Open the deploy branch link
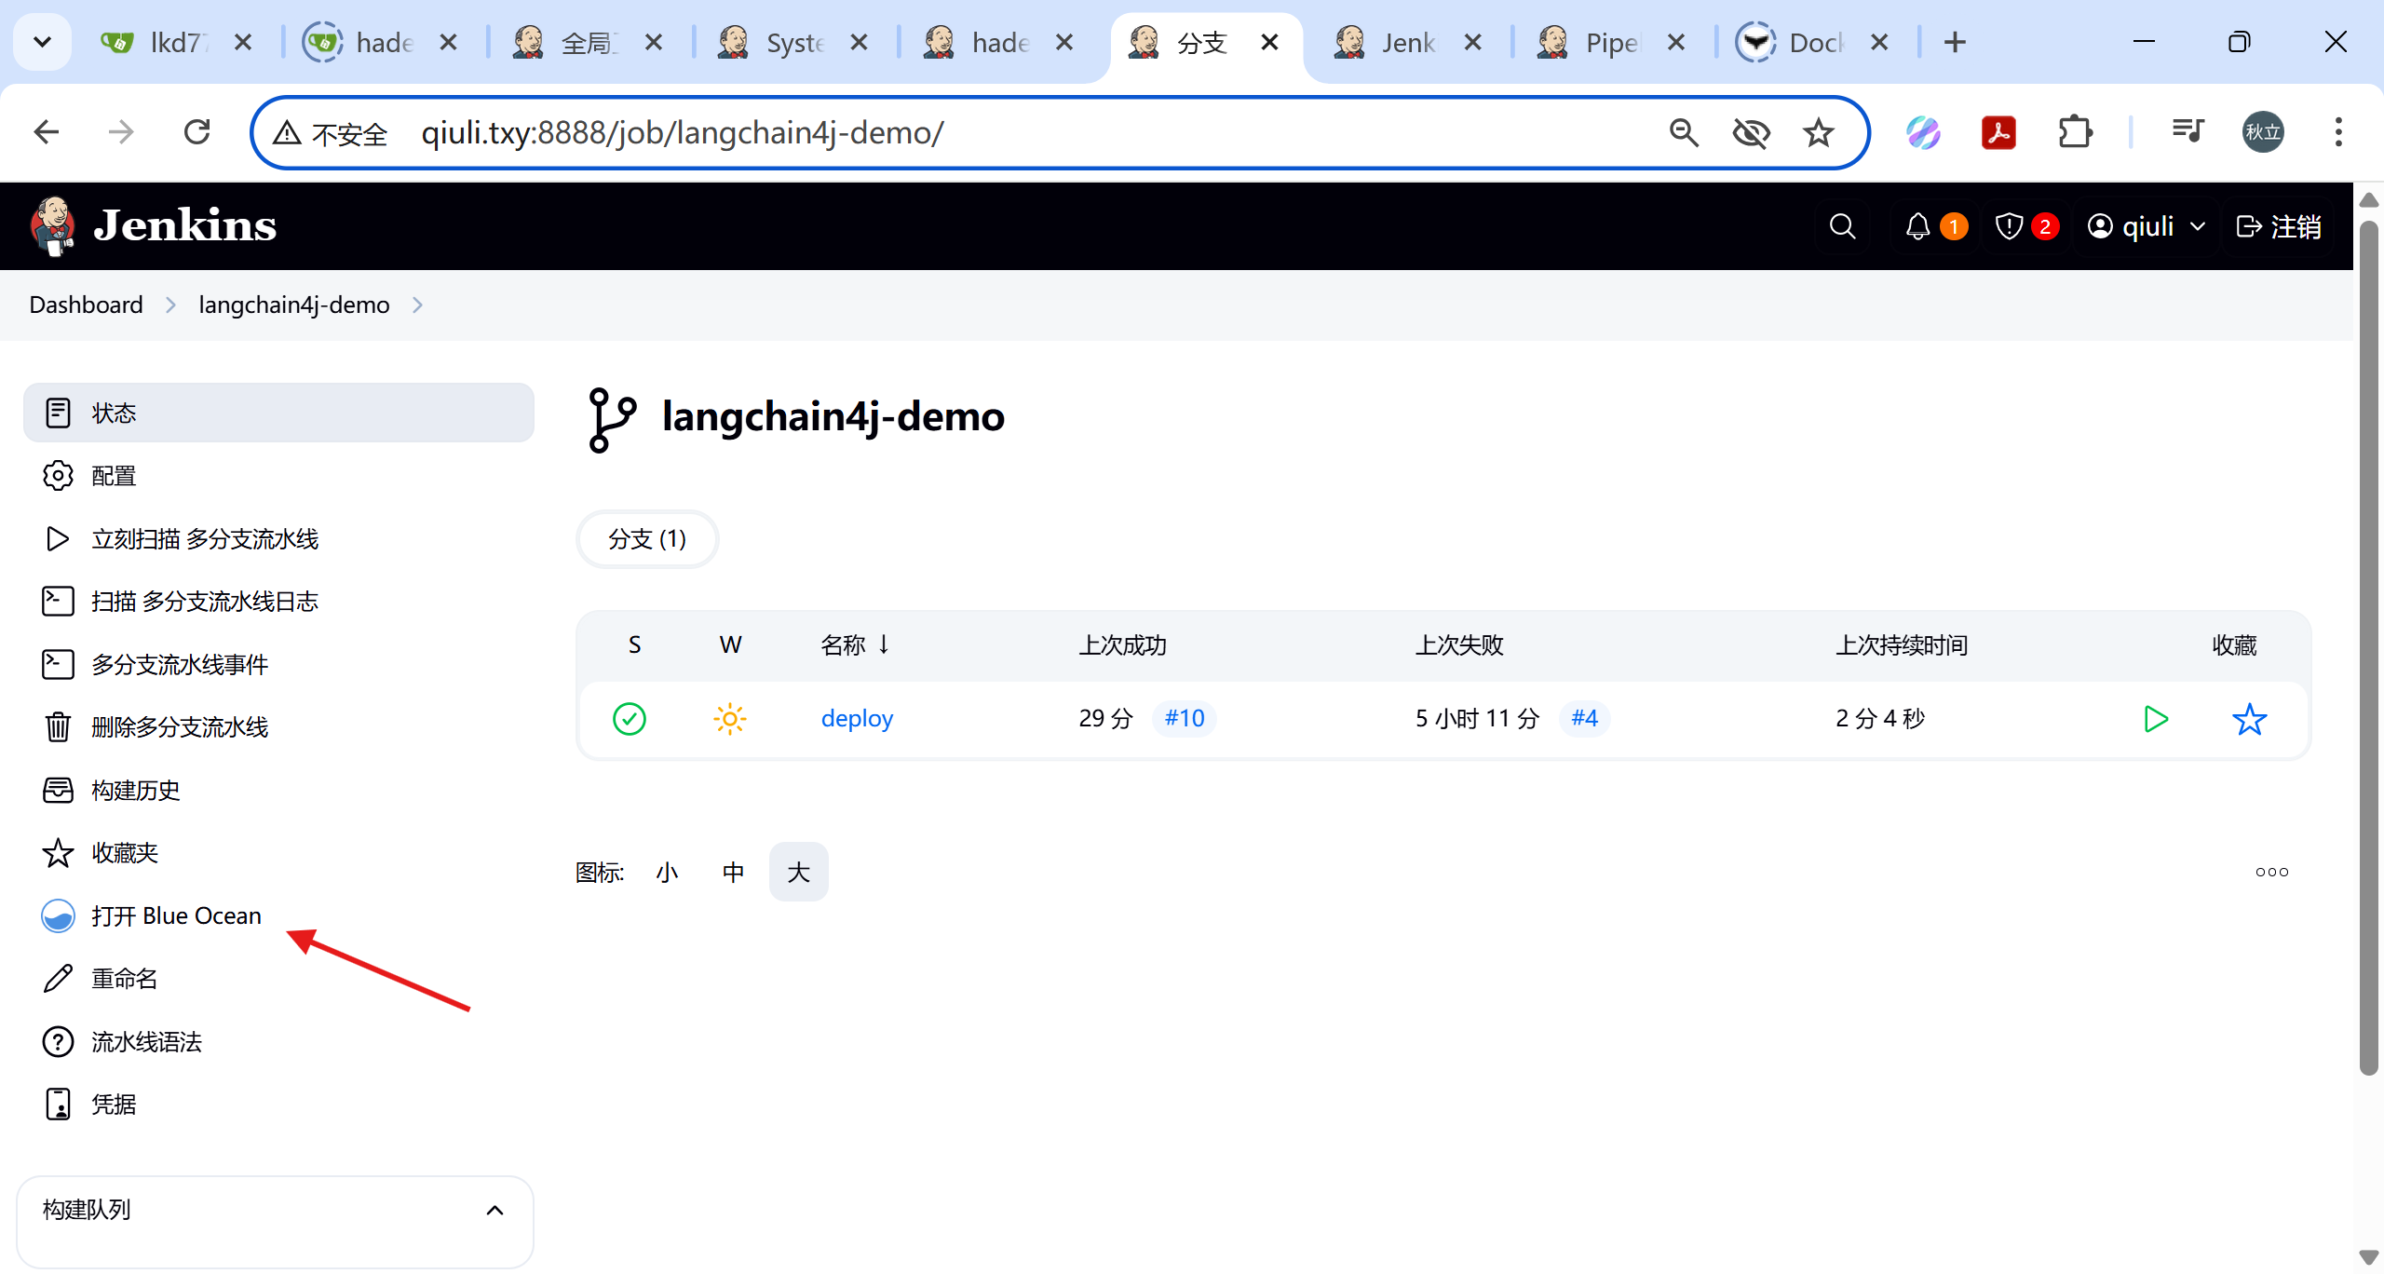 (x=857, y=719)
